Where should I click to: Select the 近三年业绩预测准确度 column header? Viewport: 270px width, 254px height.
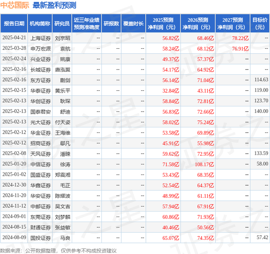pyautogui.click(x=87, y=24)
